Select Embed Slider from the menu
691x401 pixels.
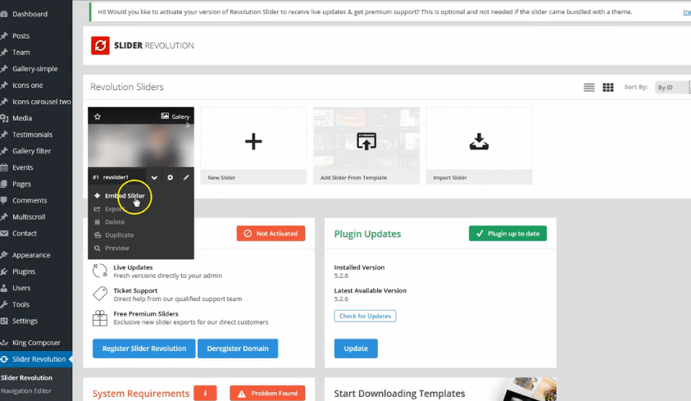tap(125, 196)
